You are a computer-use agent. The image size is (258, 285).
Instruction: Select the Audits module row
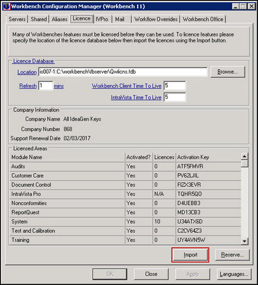tap(125, 167)
